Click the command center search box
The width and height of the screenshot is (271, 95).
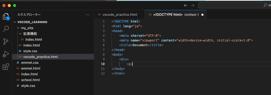(235, 5)
